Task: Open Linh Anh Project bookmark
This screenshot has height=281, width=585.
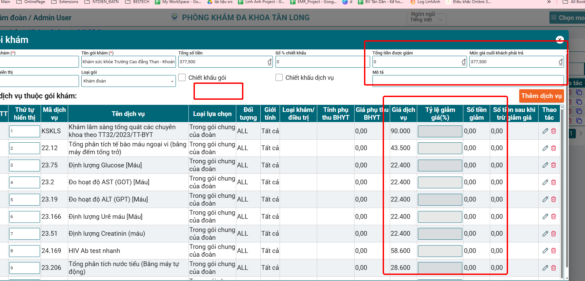Action: tap(261, 2)
